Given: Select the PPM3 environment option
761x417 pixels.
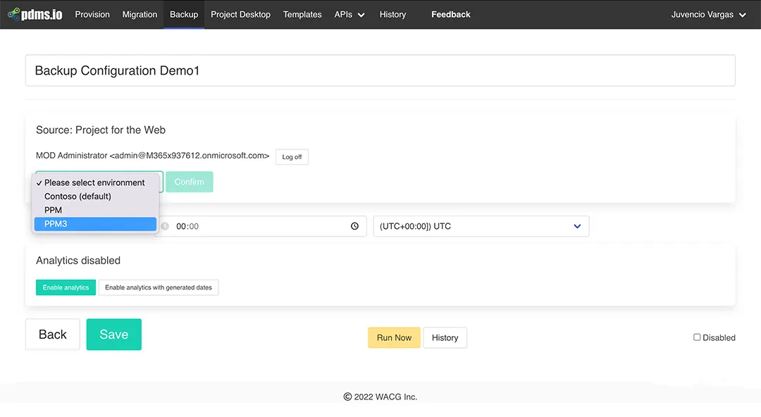Looking at the screenshot, I should coord(95,223).
